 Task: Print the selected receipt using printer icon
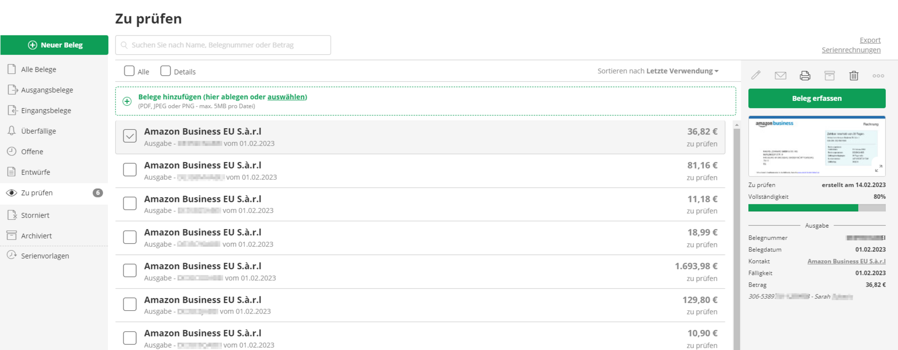[x=805, y=76]
